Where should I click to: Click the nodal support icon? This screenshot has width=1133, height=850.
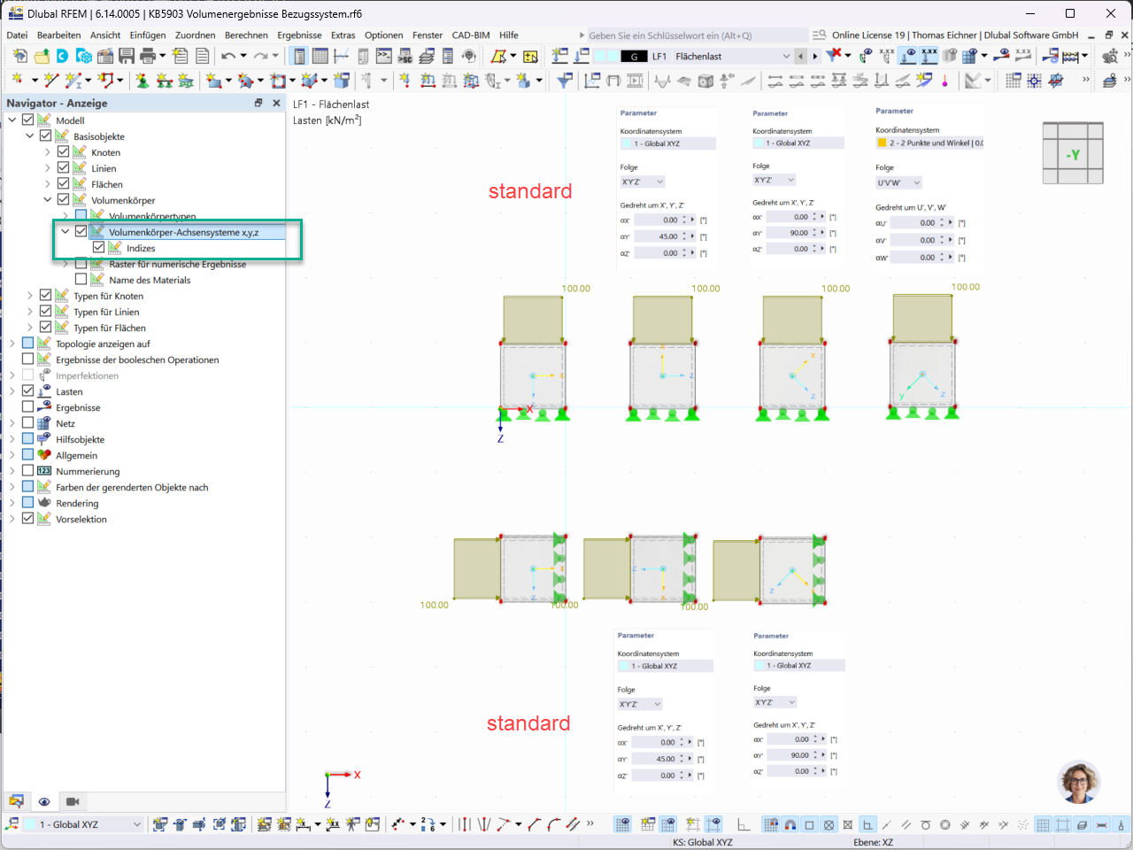pyautogui.click(x=142, y=81)
